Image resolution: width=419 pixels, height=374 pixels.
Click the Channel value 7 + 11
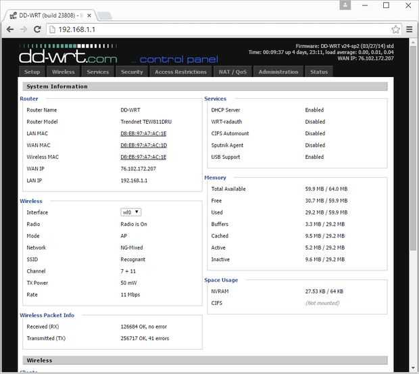point(128,271)
